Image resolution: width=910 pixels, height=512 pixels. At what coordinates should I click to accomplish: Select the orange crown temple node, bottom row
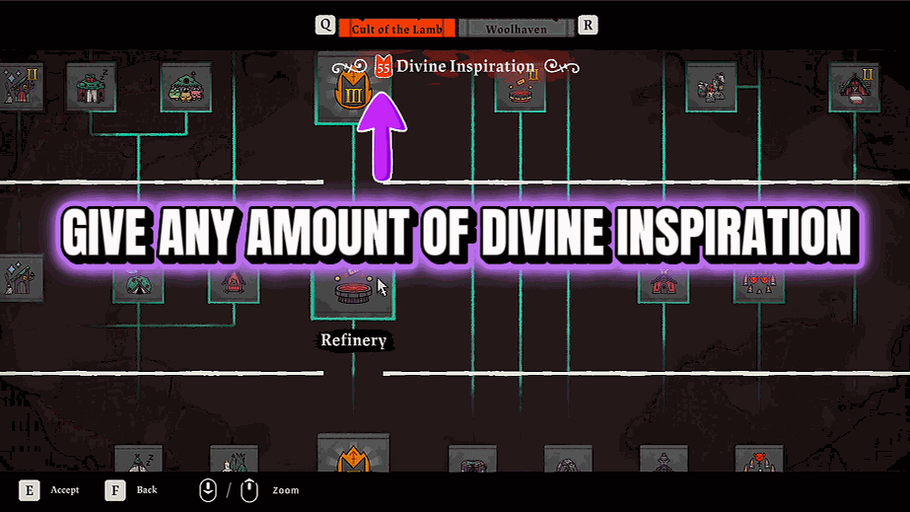[353, 453]
